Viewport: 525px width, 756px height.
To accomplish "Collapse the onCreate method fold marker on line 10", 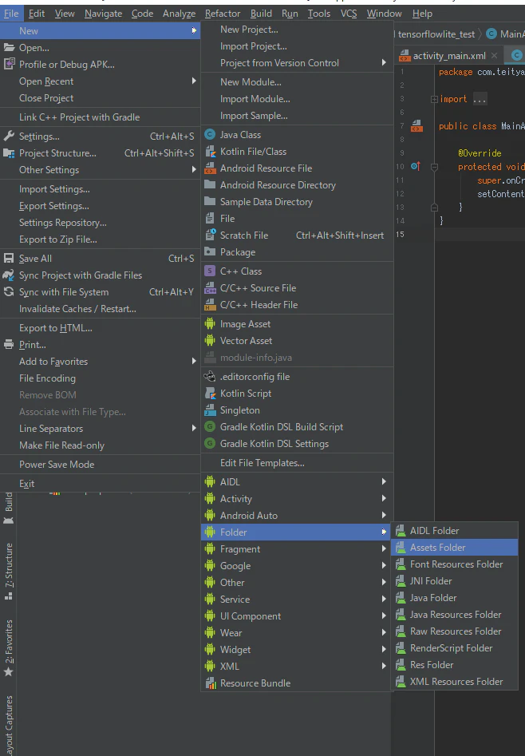I will 434,167.
